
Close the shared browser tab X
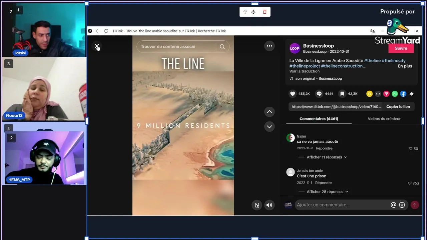(x=417, y=31)
